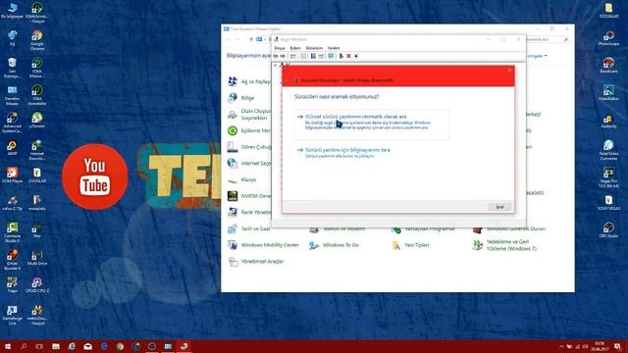The image size is (628, 353).
Task: Collapse the root computer node in device tree
Action: pyautogui.click(x=275, y=65)
